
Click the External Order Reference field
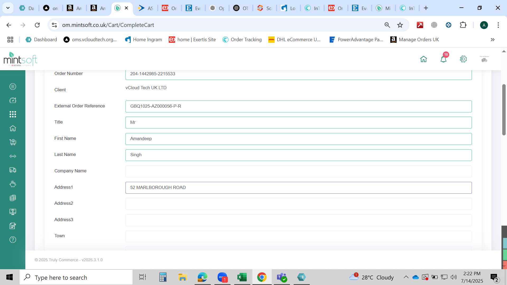pyautogui.click(x=298, y=106)
